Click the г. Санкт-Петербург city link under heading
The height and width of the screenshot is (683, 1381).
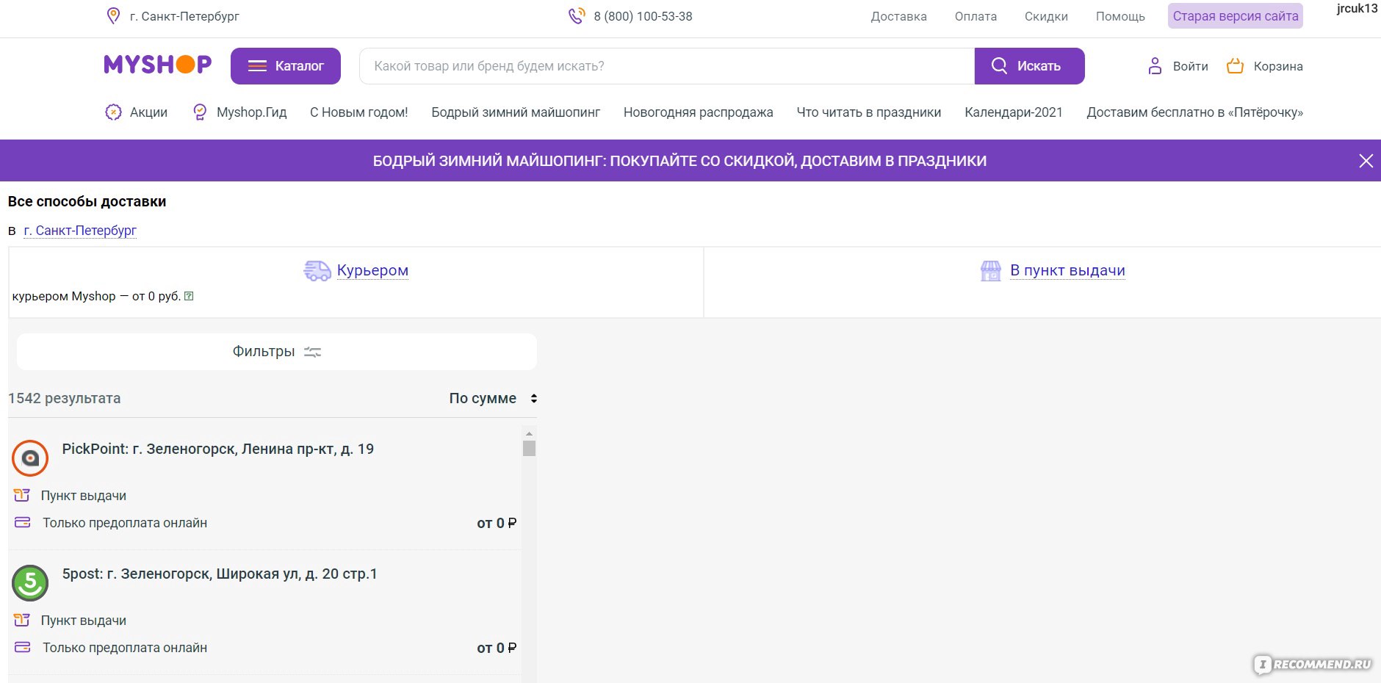(x=80, y=231)
